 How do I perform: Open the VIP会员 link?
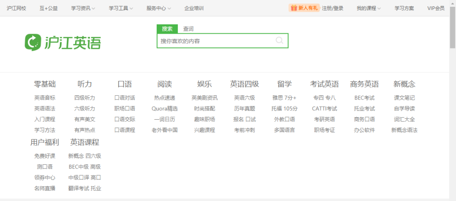pos(436,8)
